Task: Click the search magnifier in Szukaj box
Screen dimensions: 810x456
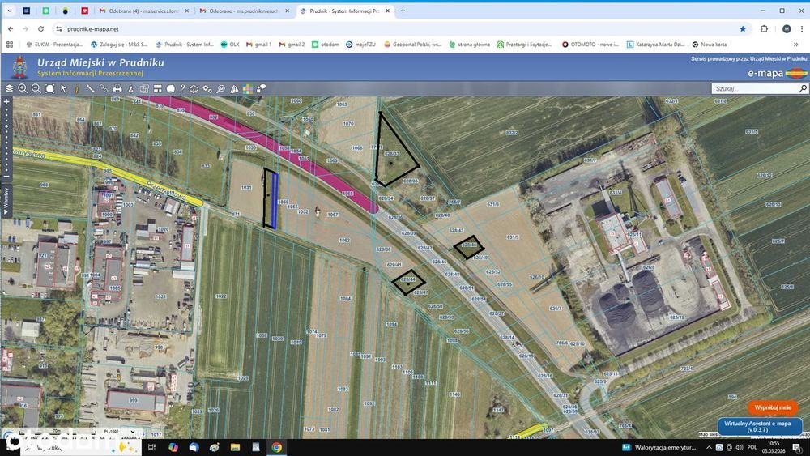Action: [x=803, y=89]
